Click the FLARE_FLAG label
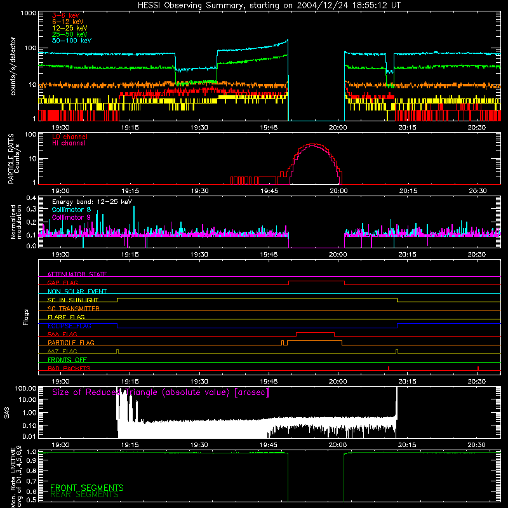This screenshot has height=508, width=508. point(66,317)
